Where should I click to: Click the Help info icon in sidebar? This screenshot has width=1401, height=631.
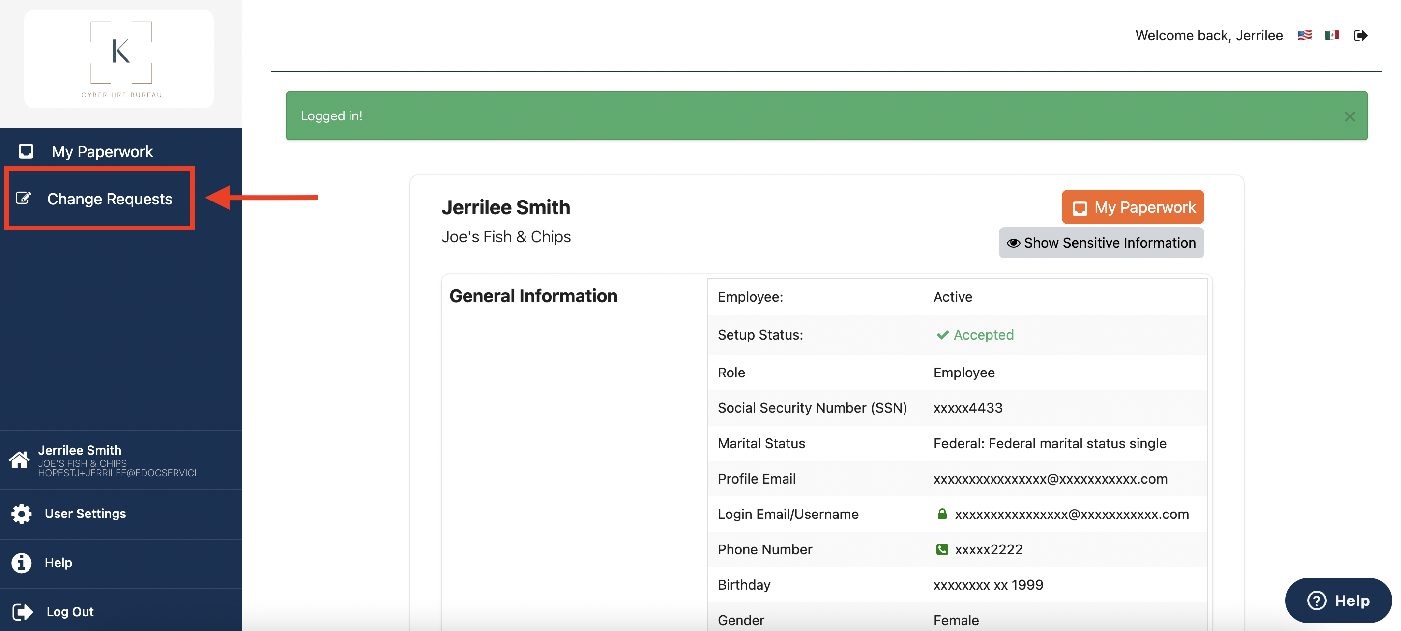click(21, 563)
